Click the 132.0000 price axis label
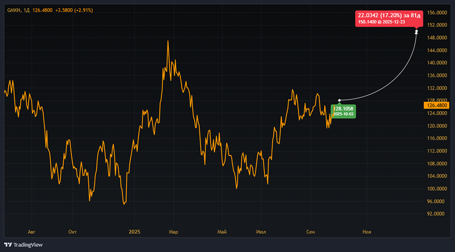 point(437,88)
